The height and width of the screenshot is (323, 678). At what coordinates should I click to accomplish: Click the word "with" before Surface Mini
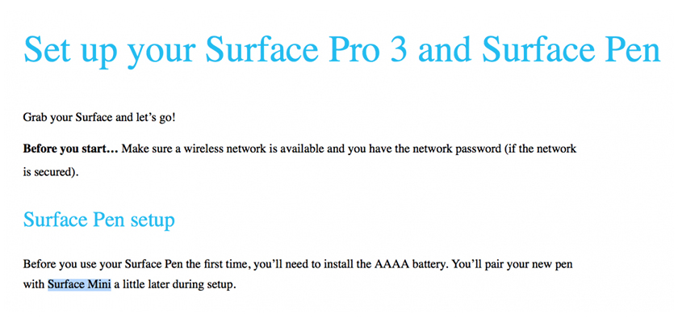point(34,284)
